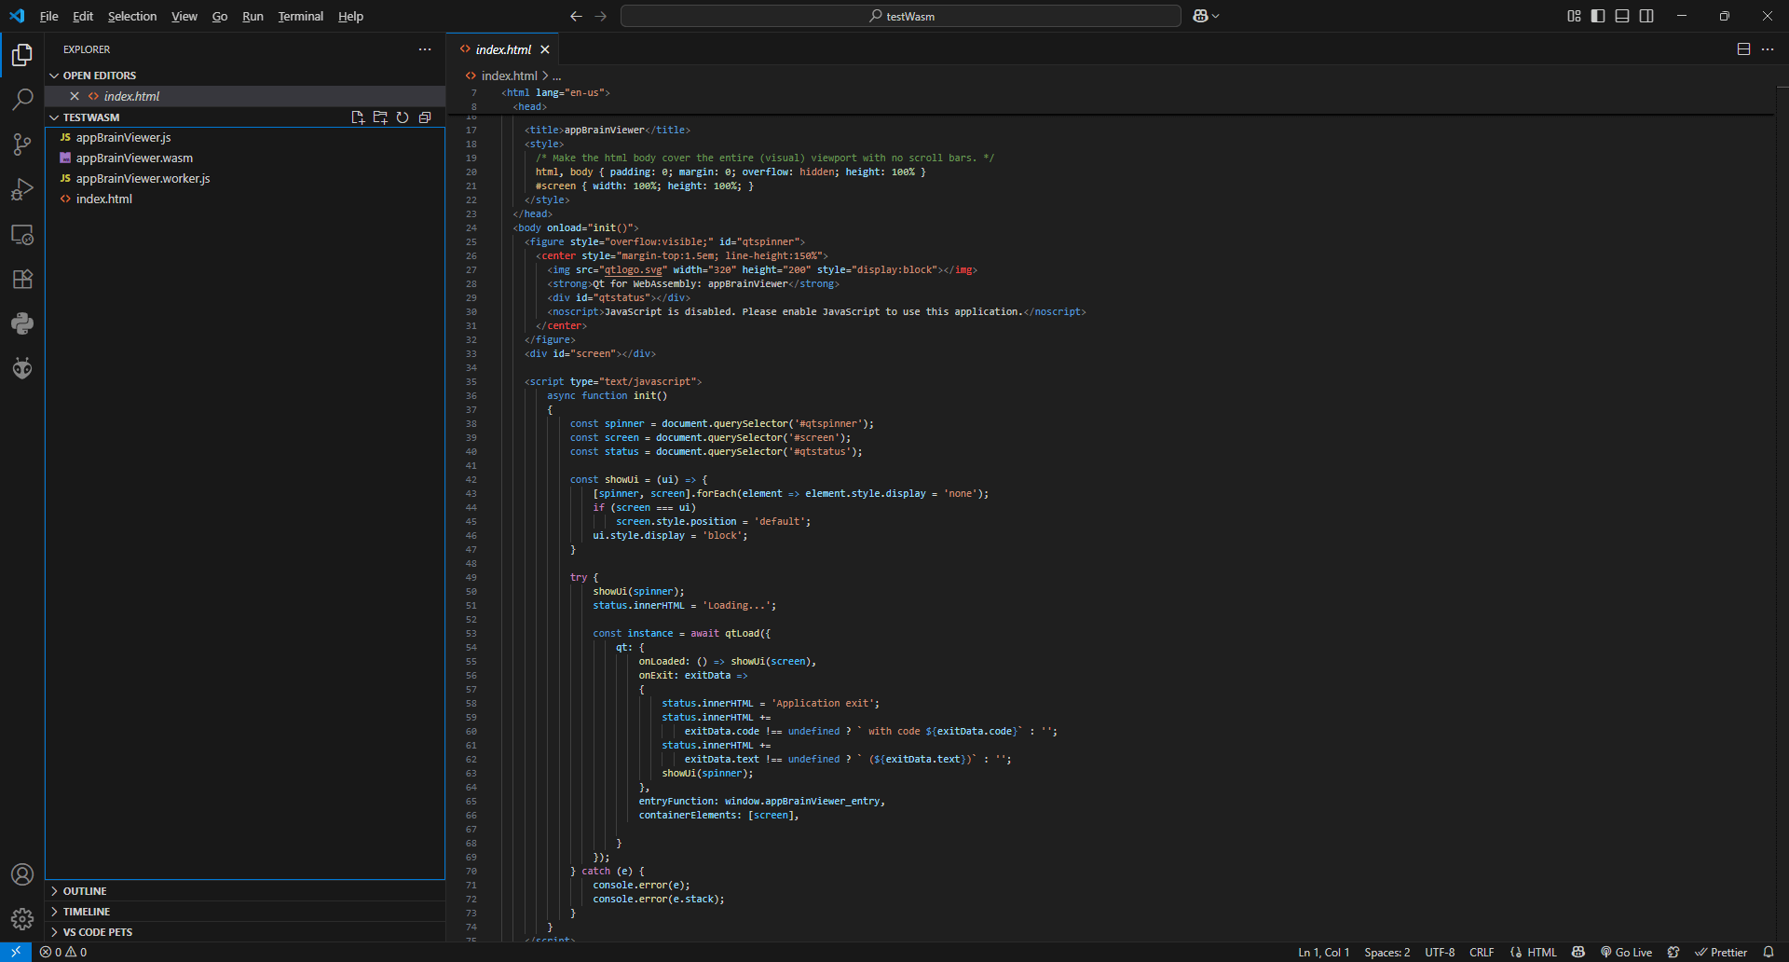Create a new folder in TESTWASM
This screenshot has width=1789, height=962.
(x=380, y=117)
